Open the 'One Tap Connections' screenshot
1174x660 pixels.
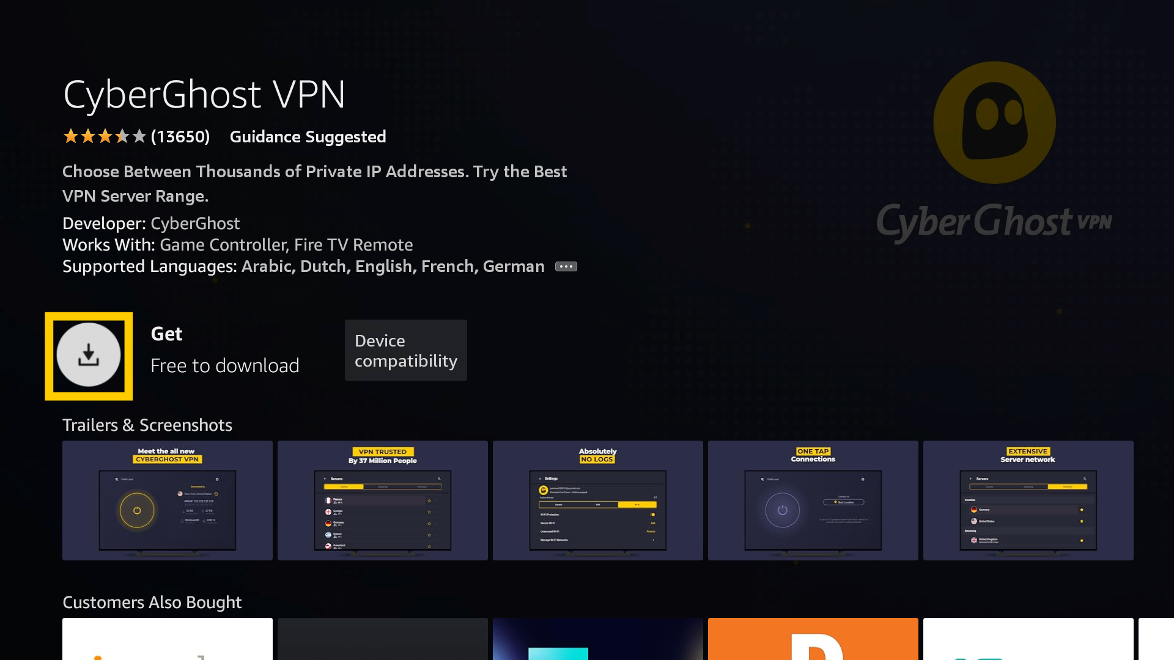tap(813, 501)
